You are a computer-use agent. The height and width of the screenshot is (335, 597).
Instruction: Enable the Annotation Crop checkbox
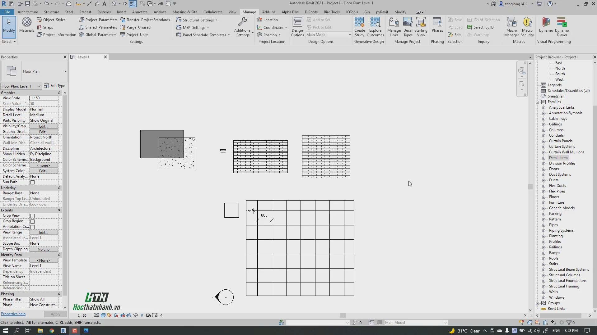click(33, 227)
